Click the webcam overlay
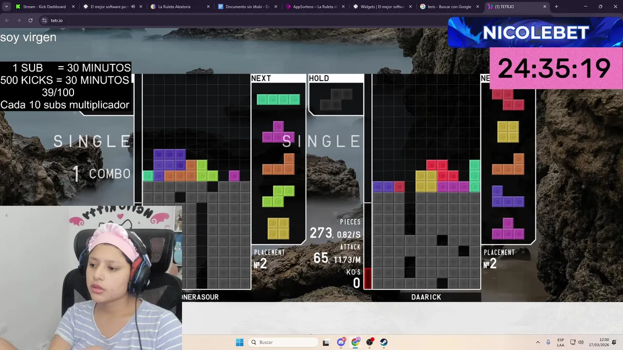Image resolution: width=623 pixels, height=350 pixels. point(91,278)
